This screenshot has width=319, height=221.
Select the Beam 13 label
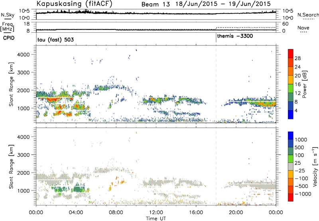[x=156, y=4]
